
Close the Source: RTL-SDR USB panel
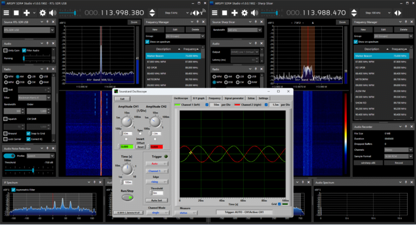(x=53, y=22)
